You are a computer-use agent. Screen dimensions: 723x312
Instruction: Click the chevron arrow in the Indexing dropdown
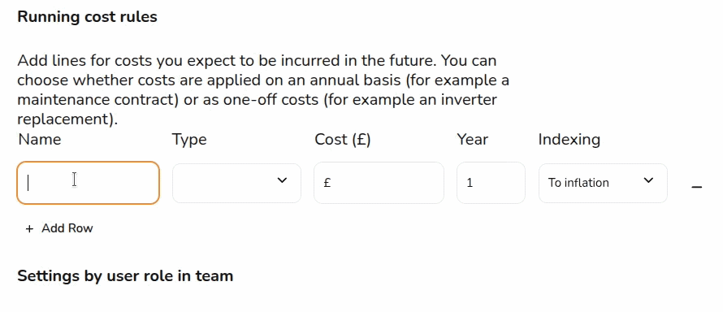(x=648, y=180)
